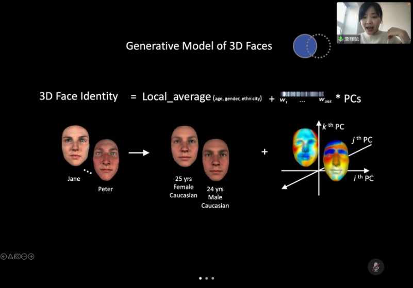Click the 24 yrs Male Caucasian face
Image resolution: width=413 pixels, height=288 pixels.
(215, 159)
